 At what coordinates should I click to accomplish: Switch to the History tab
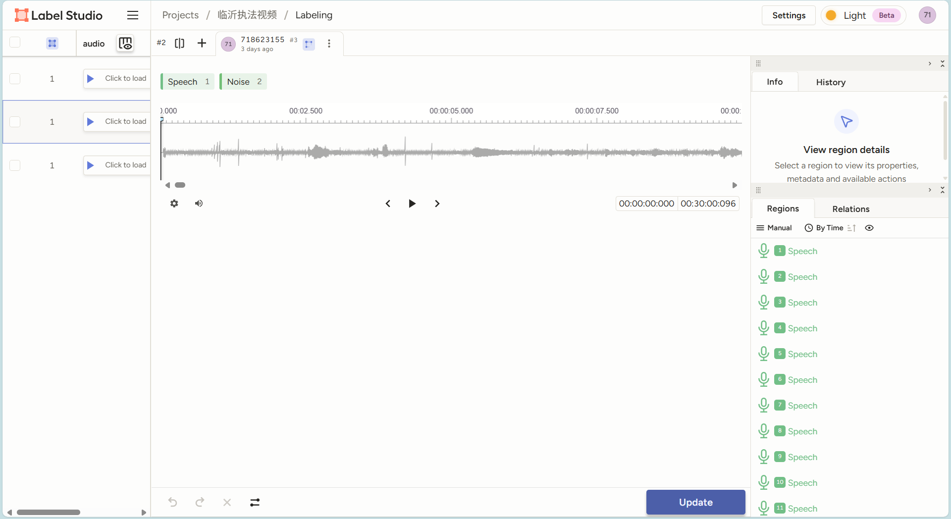pyautogui.click(x=831, y=82)
